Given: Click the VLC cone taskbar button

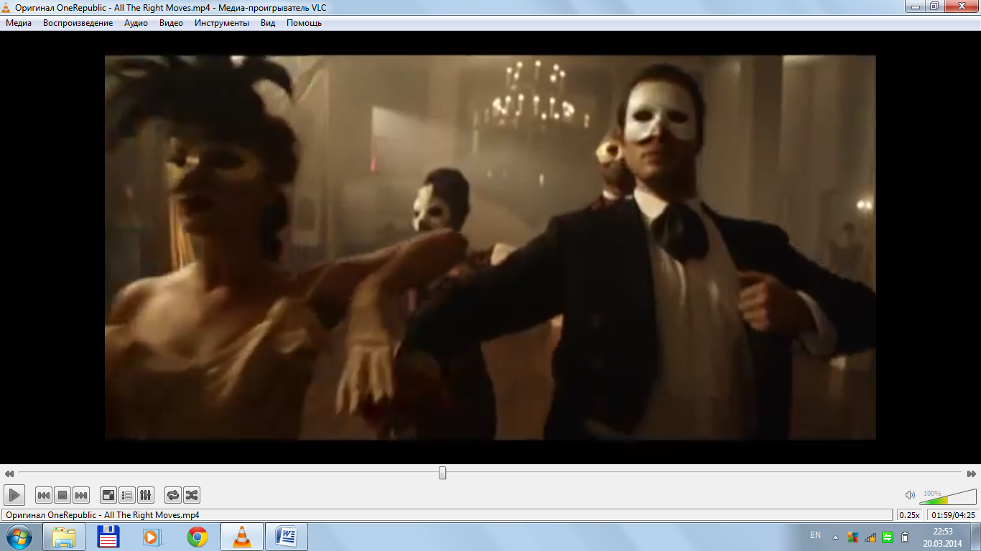Looking at the screenshot, I should click(x=242, y=537).
